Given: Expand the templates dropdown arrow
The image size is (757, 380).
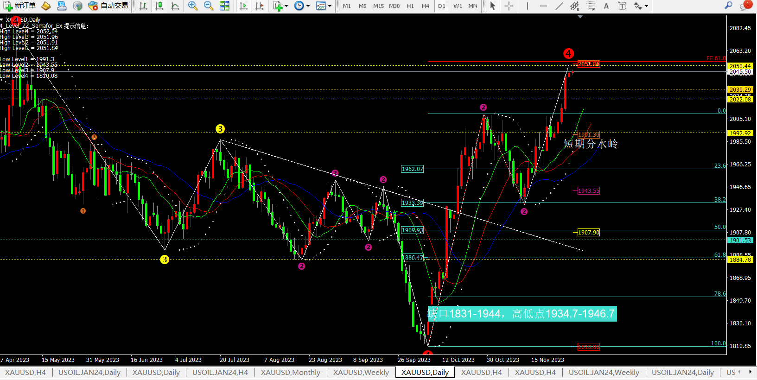Looking at the screenshot, I should click(x=330, y=6).
